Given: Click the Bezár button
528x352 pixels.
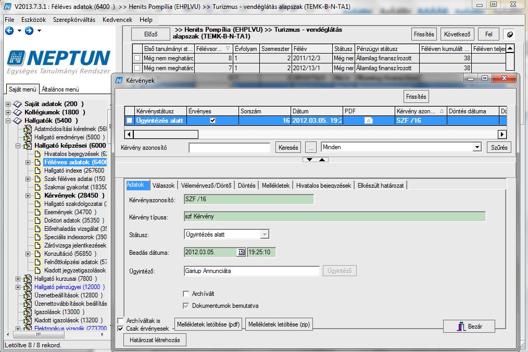Looking at the screenshot, I should [x=469, y=327].
